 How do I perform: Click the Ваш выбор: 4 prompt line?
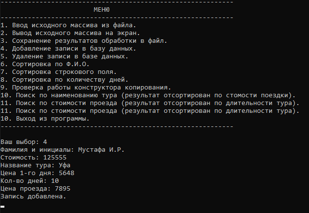coord(24,142)
